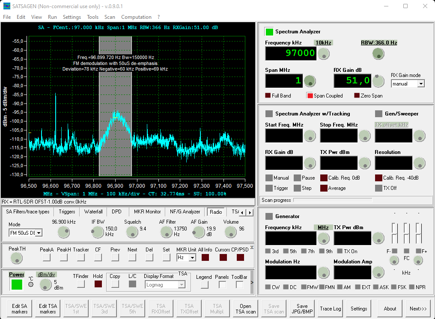Screen dimensions: 435x319
Task: Open the Computation menu
Action: [x=136, y=17]
